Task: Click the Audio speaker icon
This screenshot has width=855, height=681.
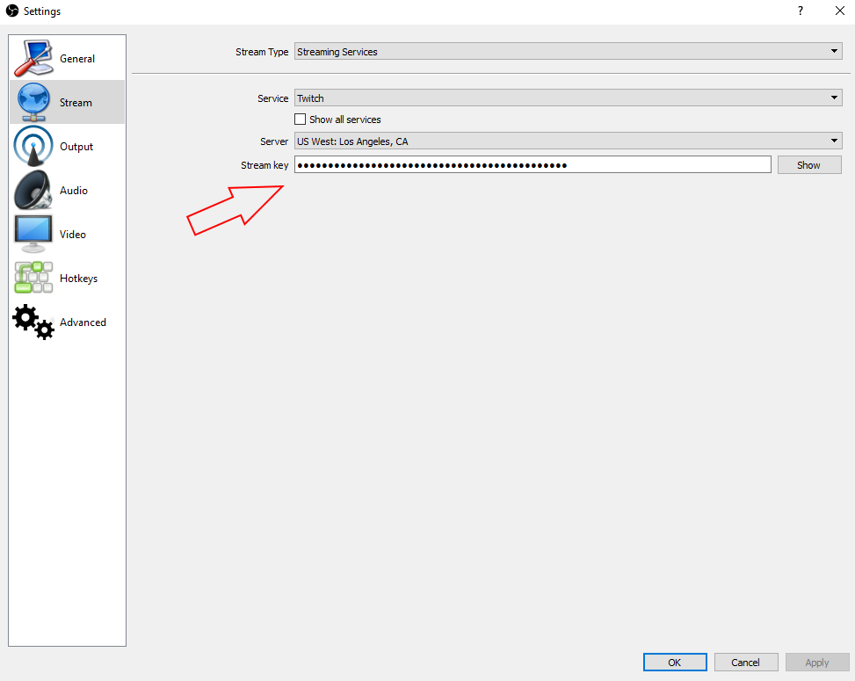Action: tap(33, 190)
